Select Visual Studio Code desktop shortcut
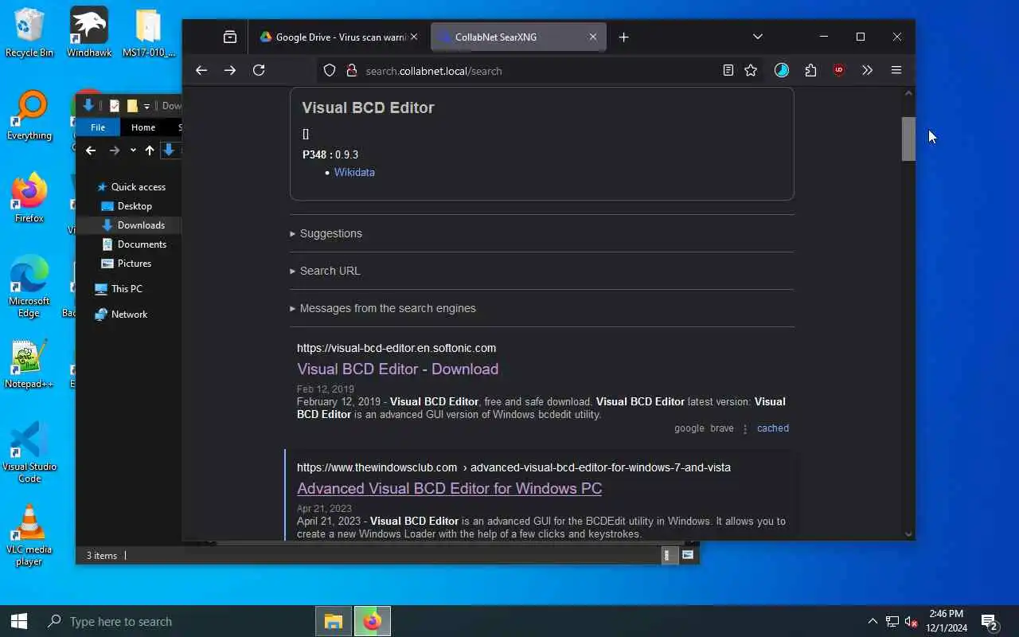 tap(29, 453)
